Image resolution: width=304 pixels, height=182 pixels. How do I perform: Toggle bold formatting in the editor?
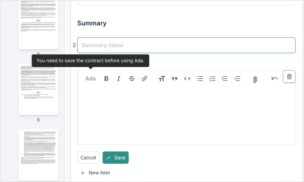tap(106, 79)
